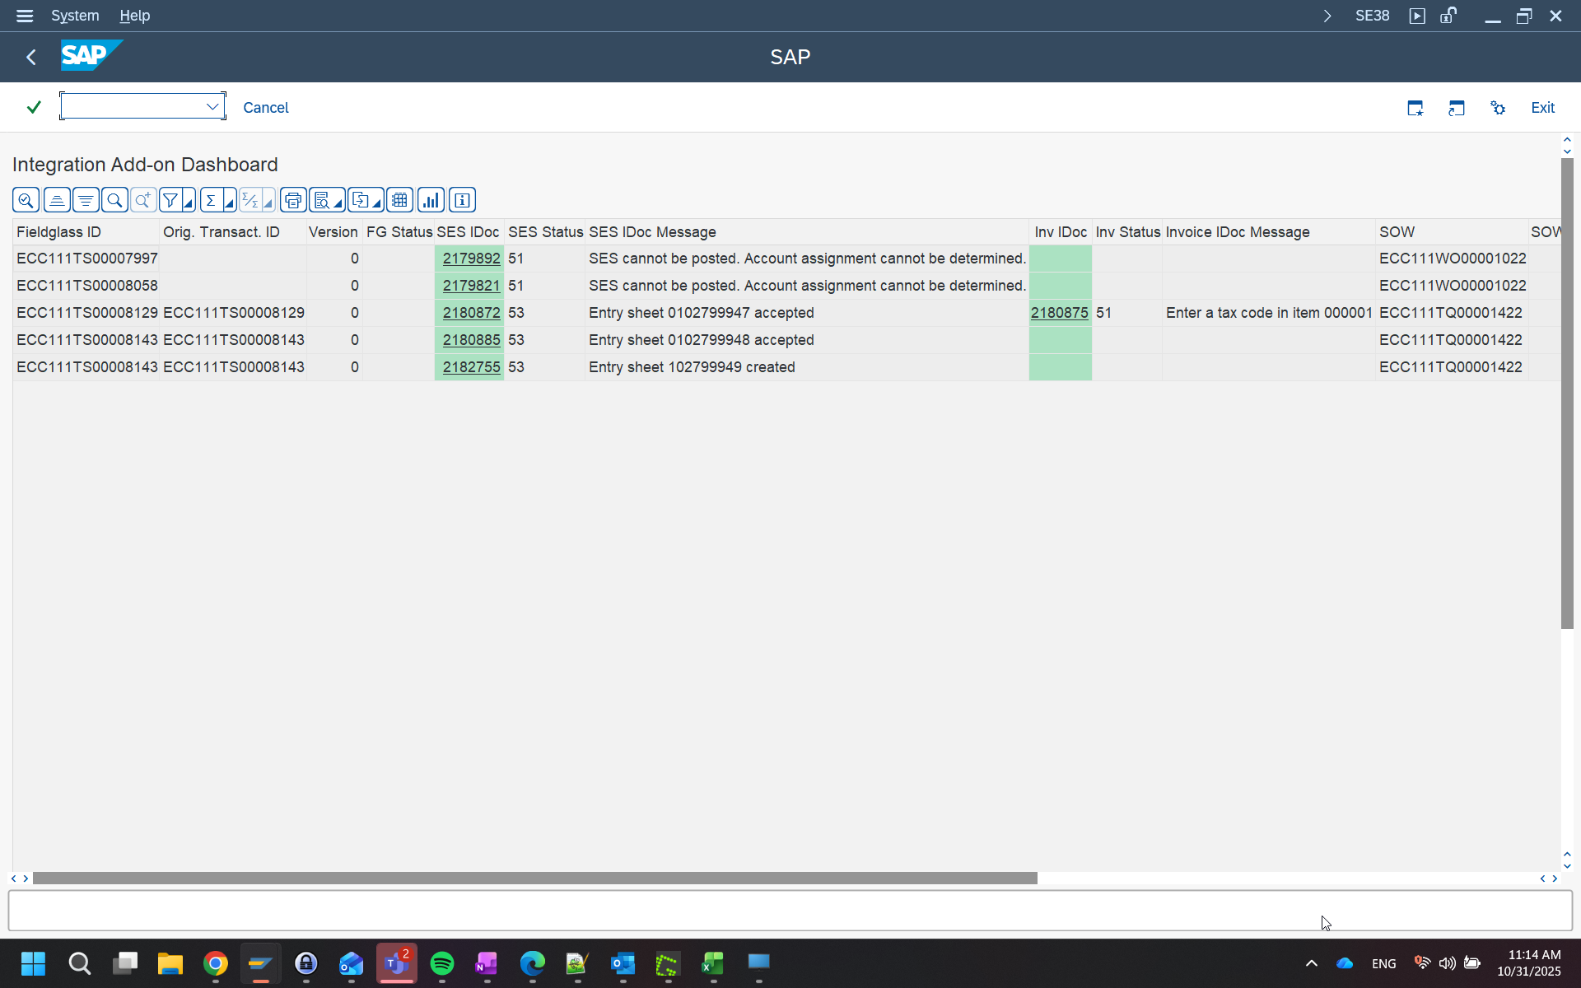
Task: Click the status message bar
Action: click(790, 911)
